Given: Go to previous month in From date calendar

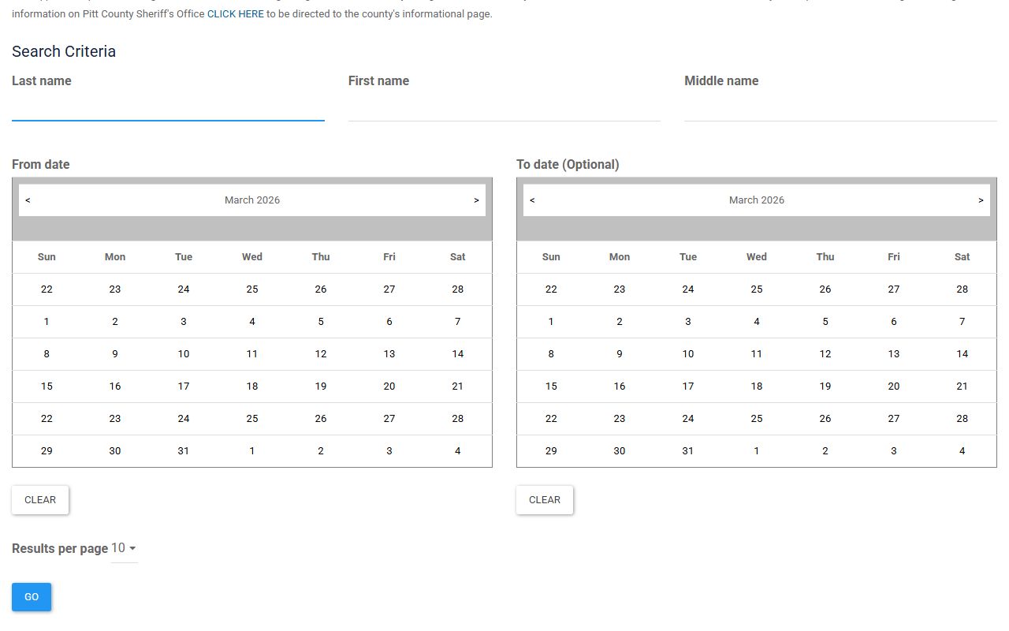Looking at the screenshot, I should [28, 200].
